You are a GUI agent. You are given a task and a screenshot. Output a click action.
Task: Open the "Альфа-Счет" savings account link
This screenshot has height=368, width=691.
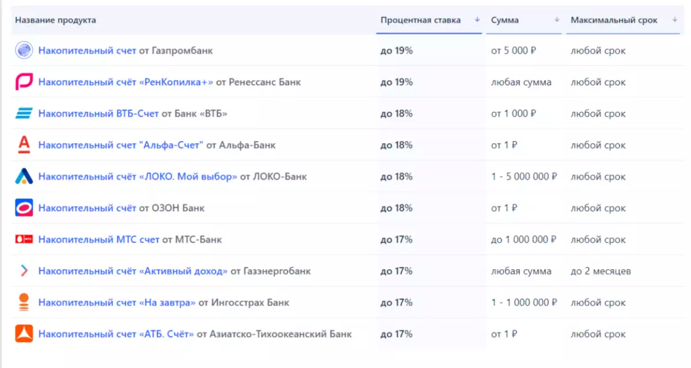click(x=121, y=145)
